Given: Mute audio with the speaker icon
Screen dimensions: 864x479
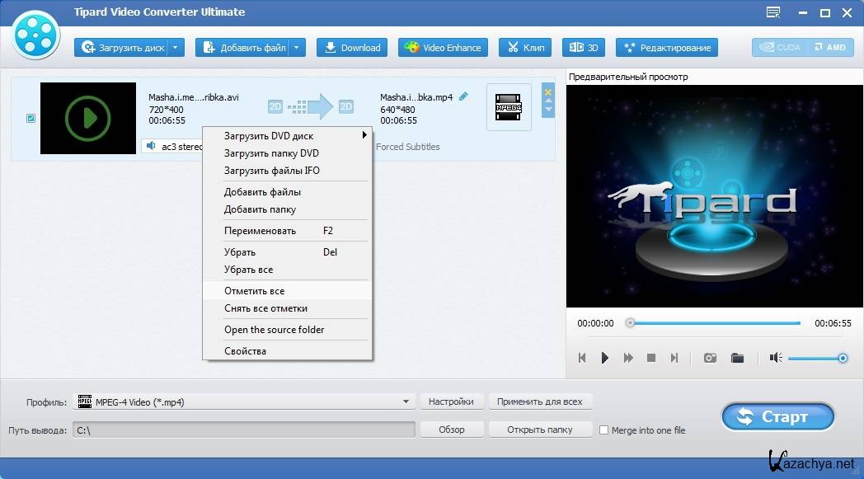Looking at the screenshot, I should point(775,358).
